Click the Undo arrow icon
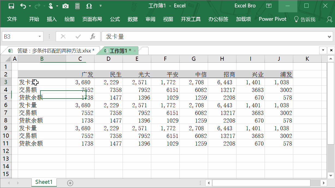This screenshot has width=335, height=188. click(x=23, y=6)
